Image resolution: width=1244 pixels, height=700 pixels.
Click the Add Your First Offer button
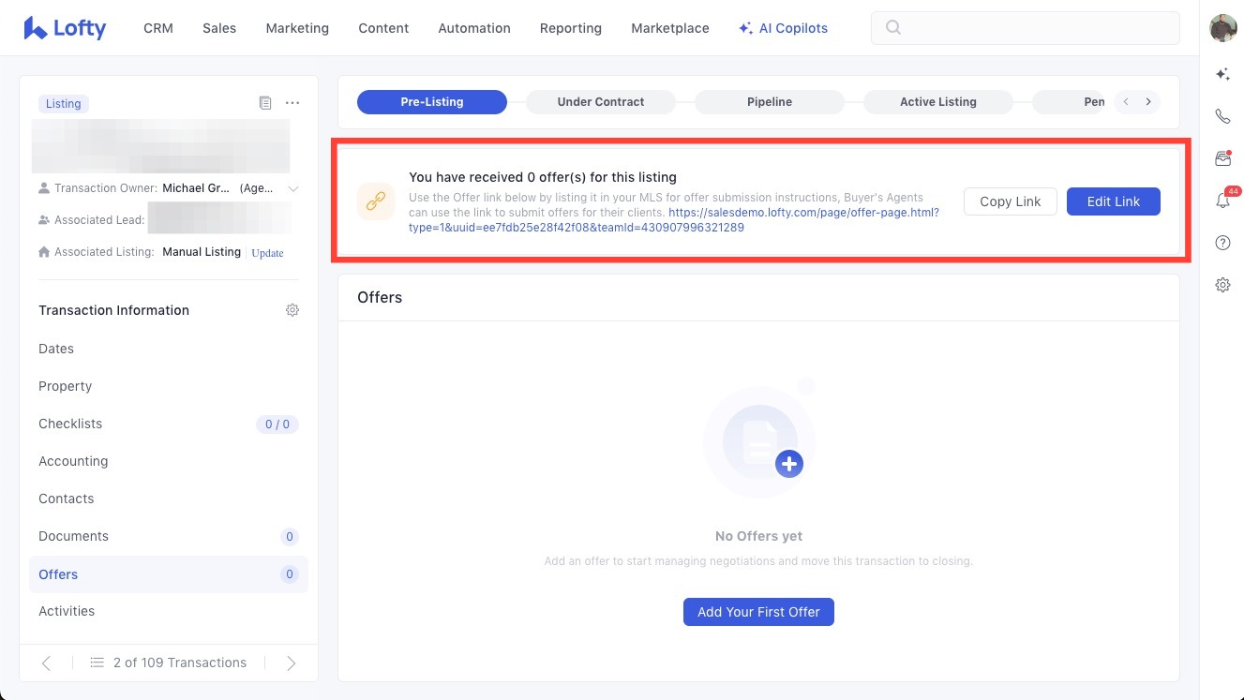[x=758, y=612]
